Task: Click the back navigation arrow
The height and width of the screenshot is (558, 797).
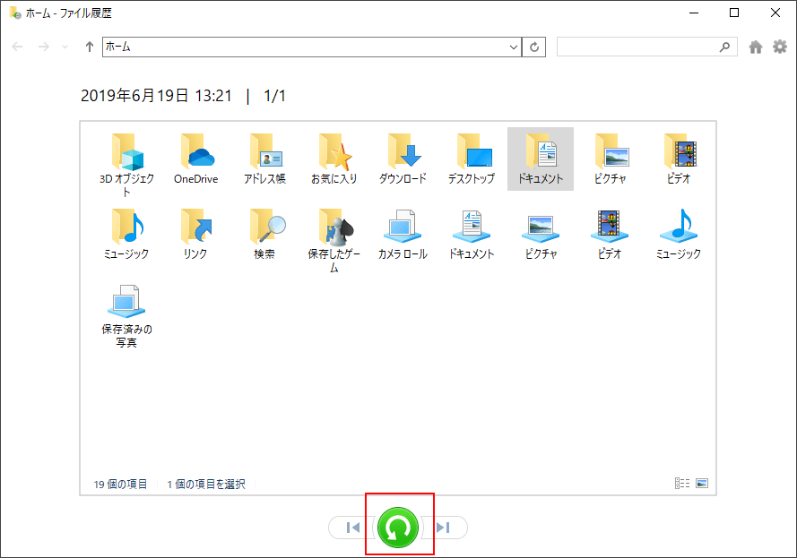Action: [x=17, y=47]
